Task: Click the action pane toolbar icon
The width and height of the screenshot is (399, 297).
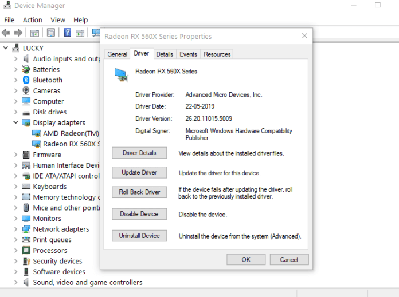Action: pos(80,33)
